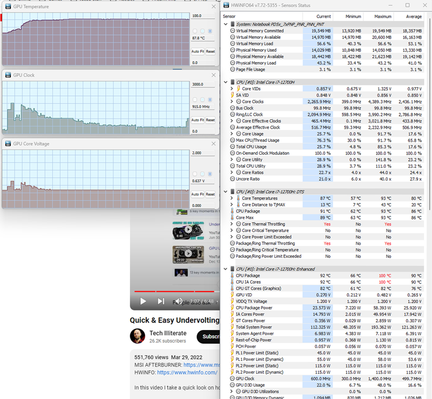Screen dimensions: 432x399
Task: Click the GPU Core Voltage window icon
Action: (8, 143)
